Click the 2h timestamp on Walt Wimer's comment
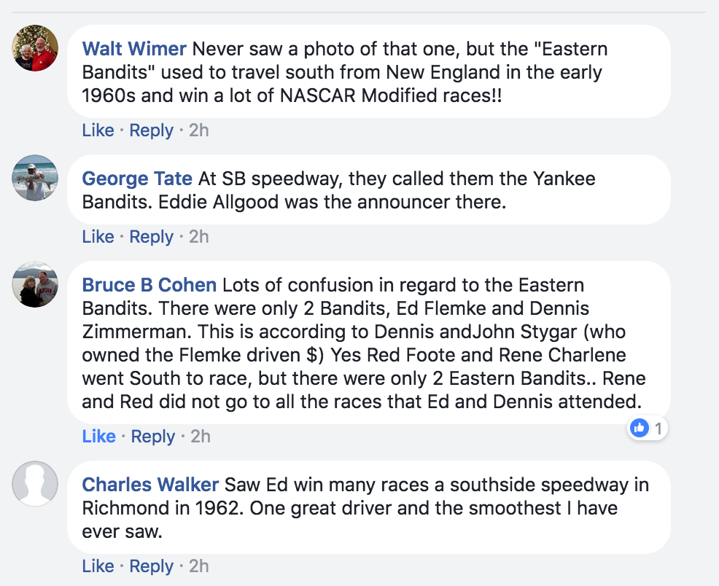This screenshot has width=719, height=586. click(x=199, y=130)
